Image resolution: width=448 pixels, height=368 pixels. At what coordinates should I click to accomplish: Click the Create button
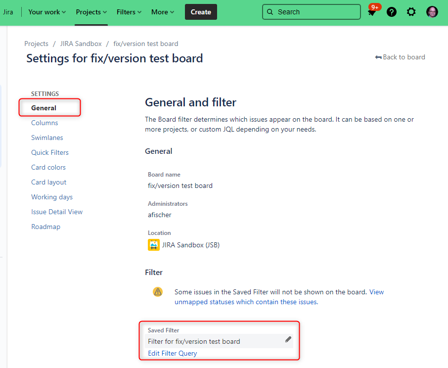pyautogui.click(x=201, y=12)
